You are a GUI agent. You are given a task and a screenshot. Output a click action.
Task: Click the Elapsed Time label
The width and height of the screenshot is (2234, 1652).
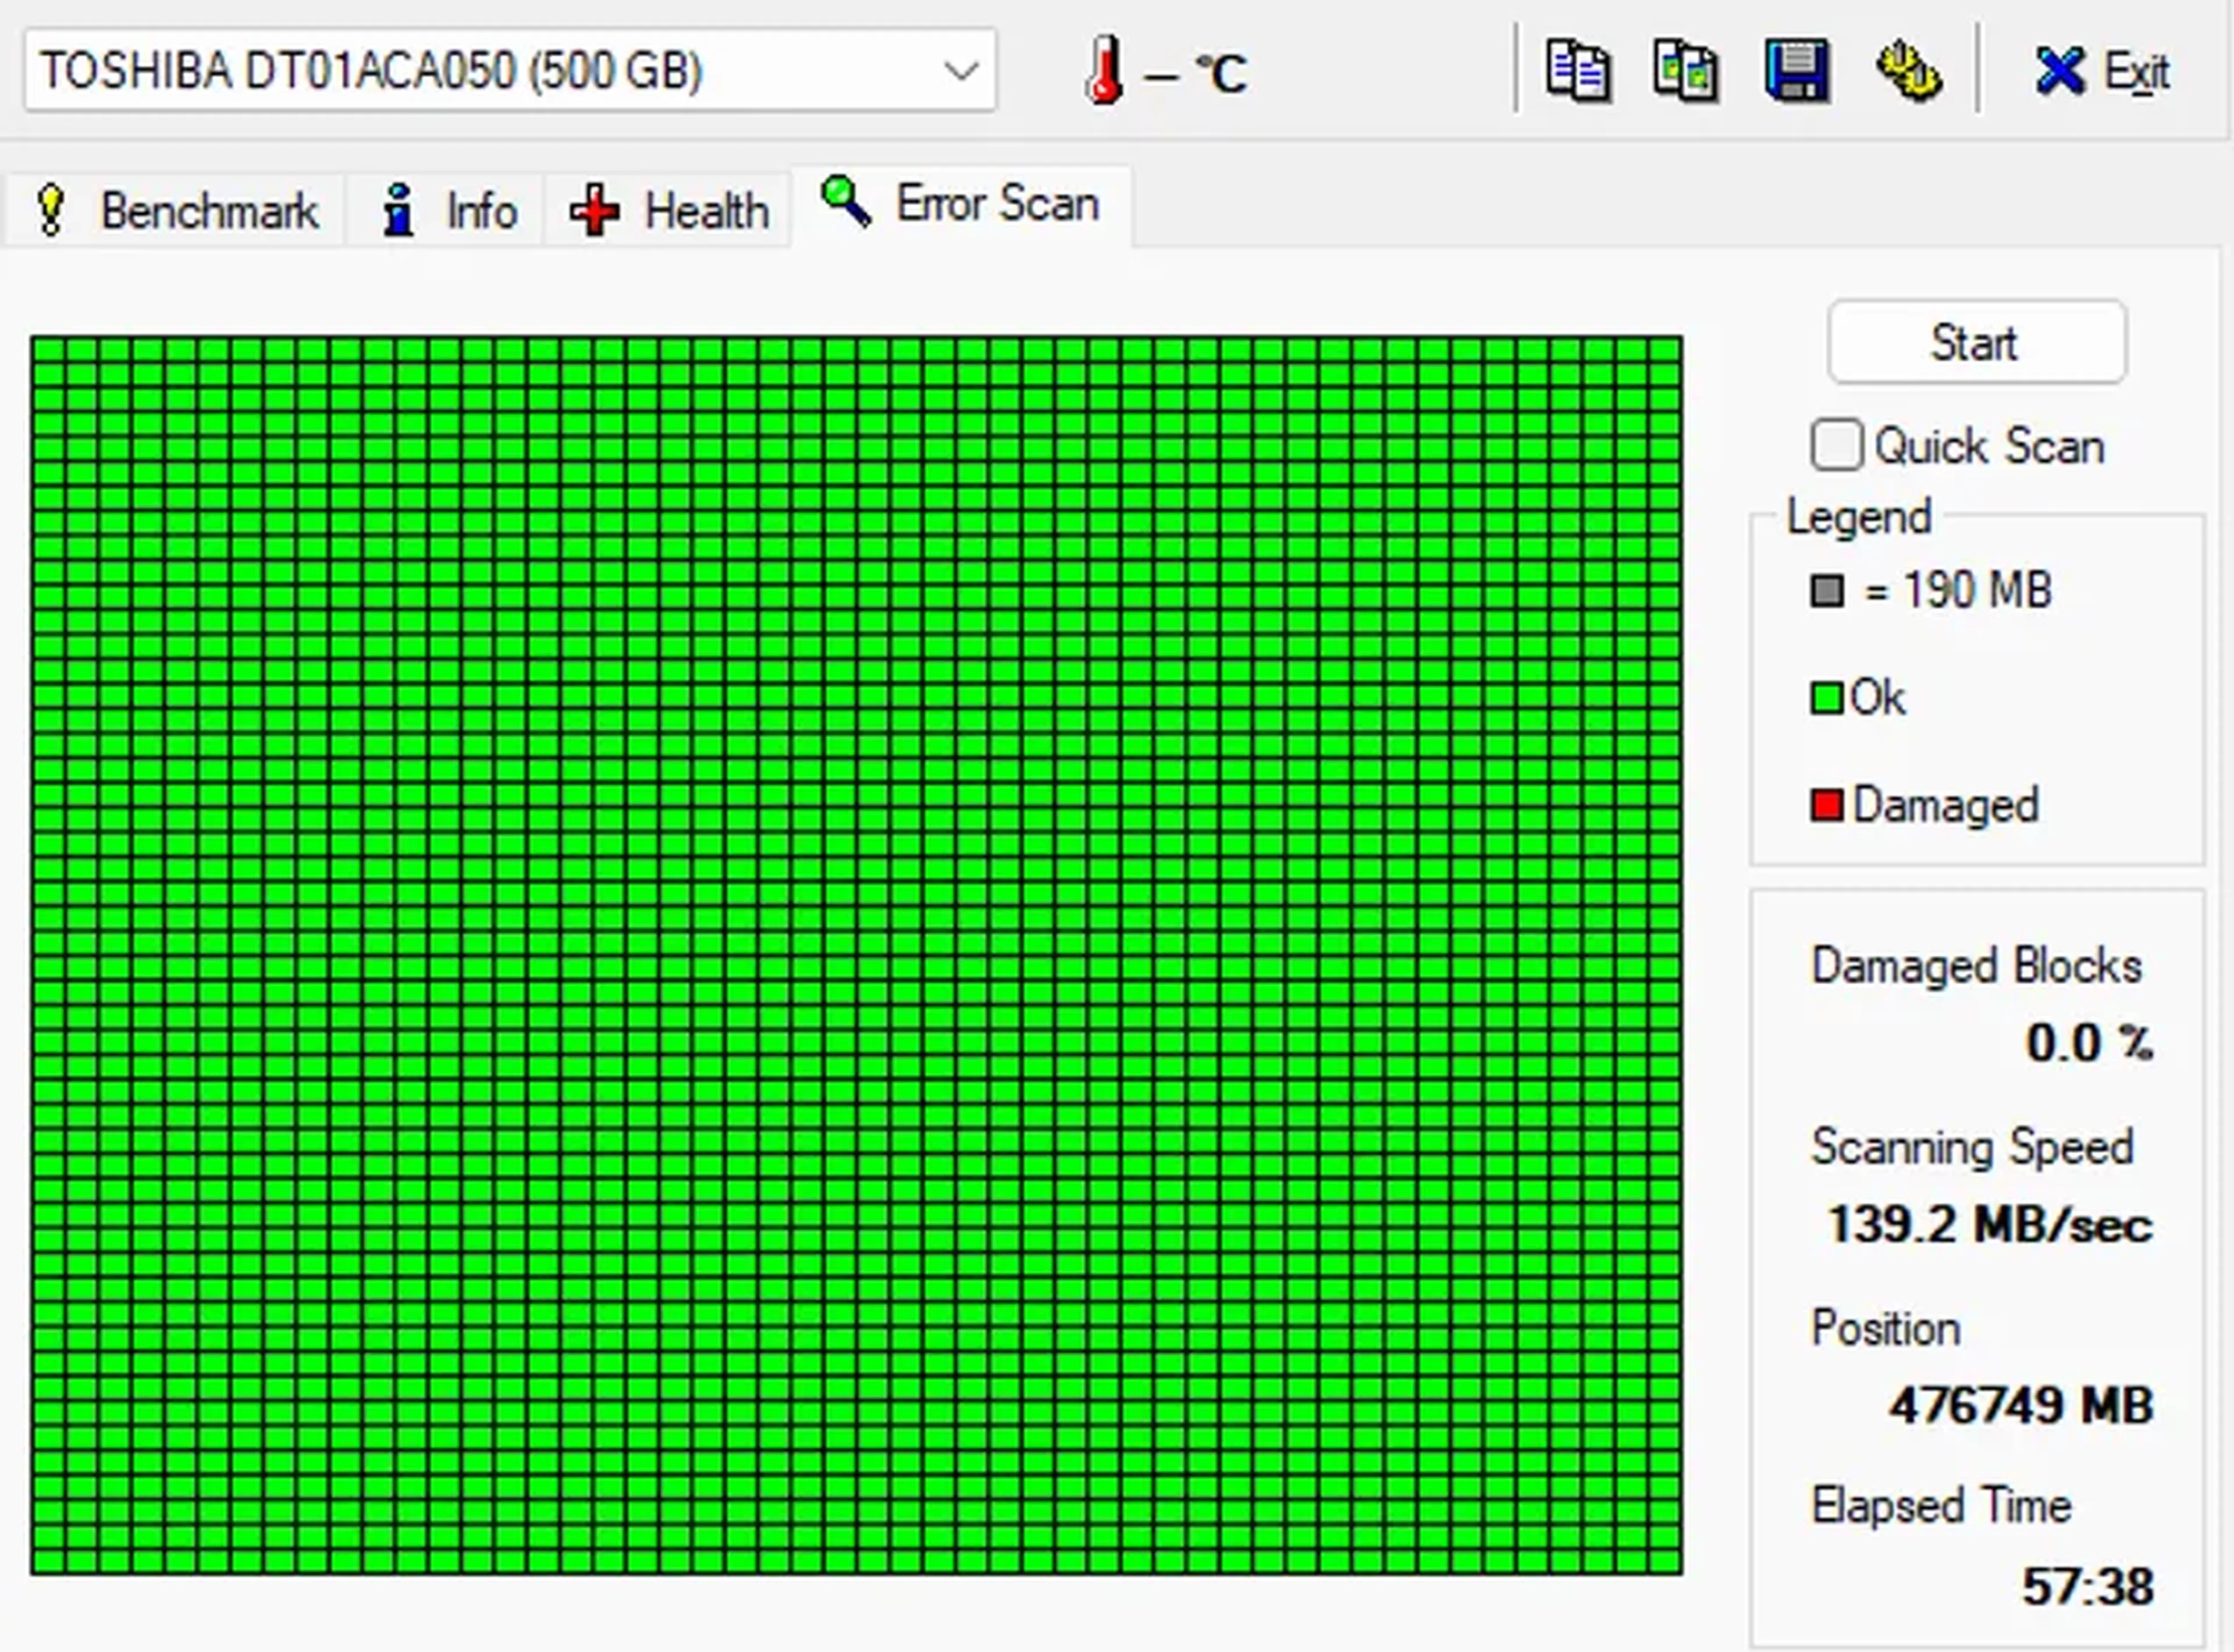click(x=1941, y=1506)
